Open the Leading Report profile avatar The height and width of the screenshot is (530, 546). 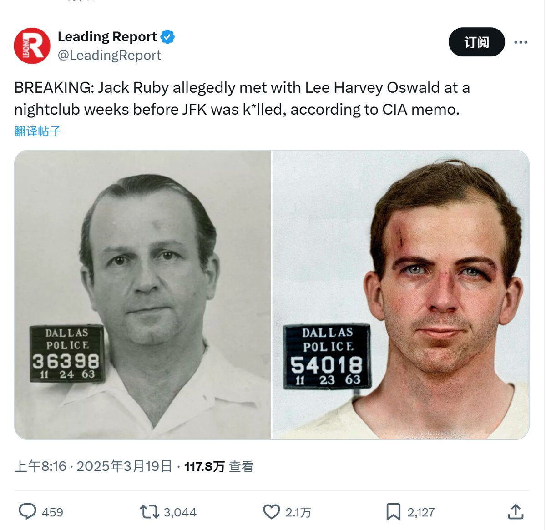click(x=32, y=45)
